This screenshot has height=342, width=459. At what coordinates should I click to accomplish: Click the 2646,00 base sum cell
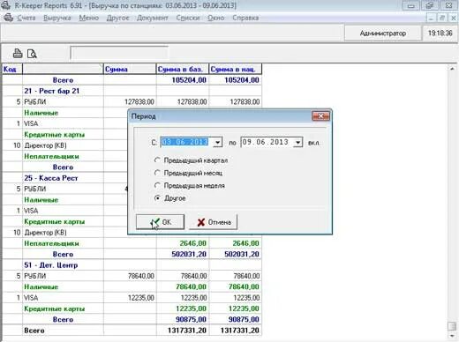tap(183, 243)
